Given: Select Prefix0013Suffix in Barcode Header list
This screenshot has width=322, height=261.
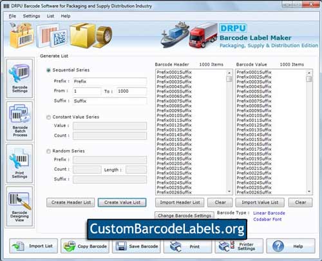Looking at the screenshot, I should (x=174, y=130).
